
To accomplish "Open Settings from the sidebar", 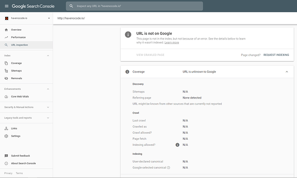I will [x=16, y=136].
